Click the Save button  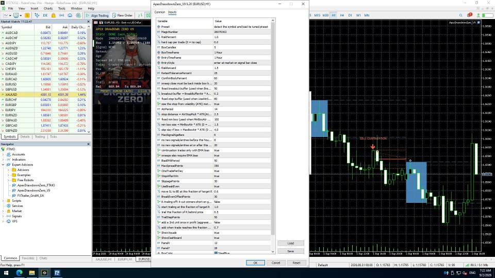point(291,251)
